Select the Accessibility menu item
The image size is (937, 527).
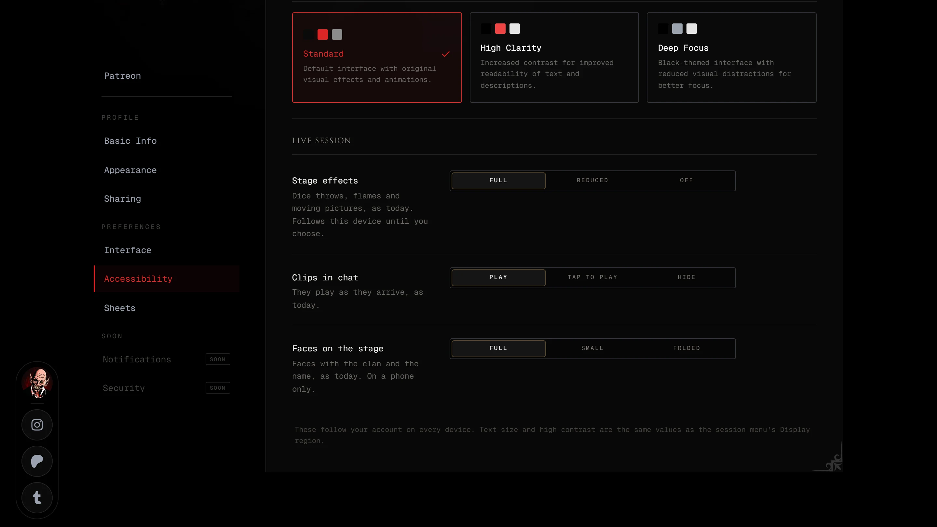click(166, 279)
